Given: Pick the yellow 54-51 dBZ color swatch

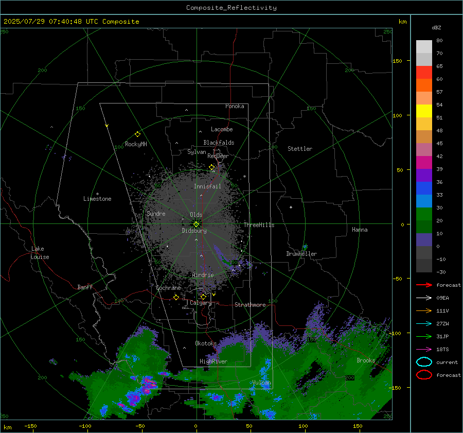Looking at the screenshot, I should click(424, 111).
